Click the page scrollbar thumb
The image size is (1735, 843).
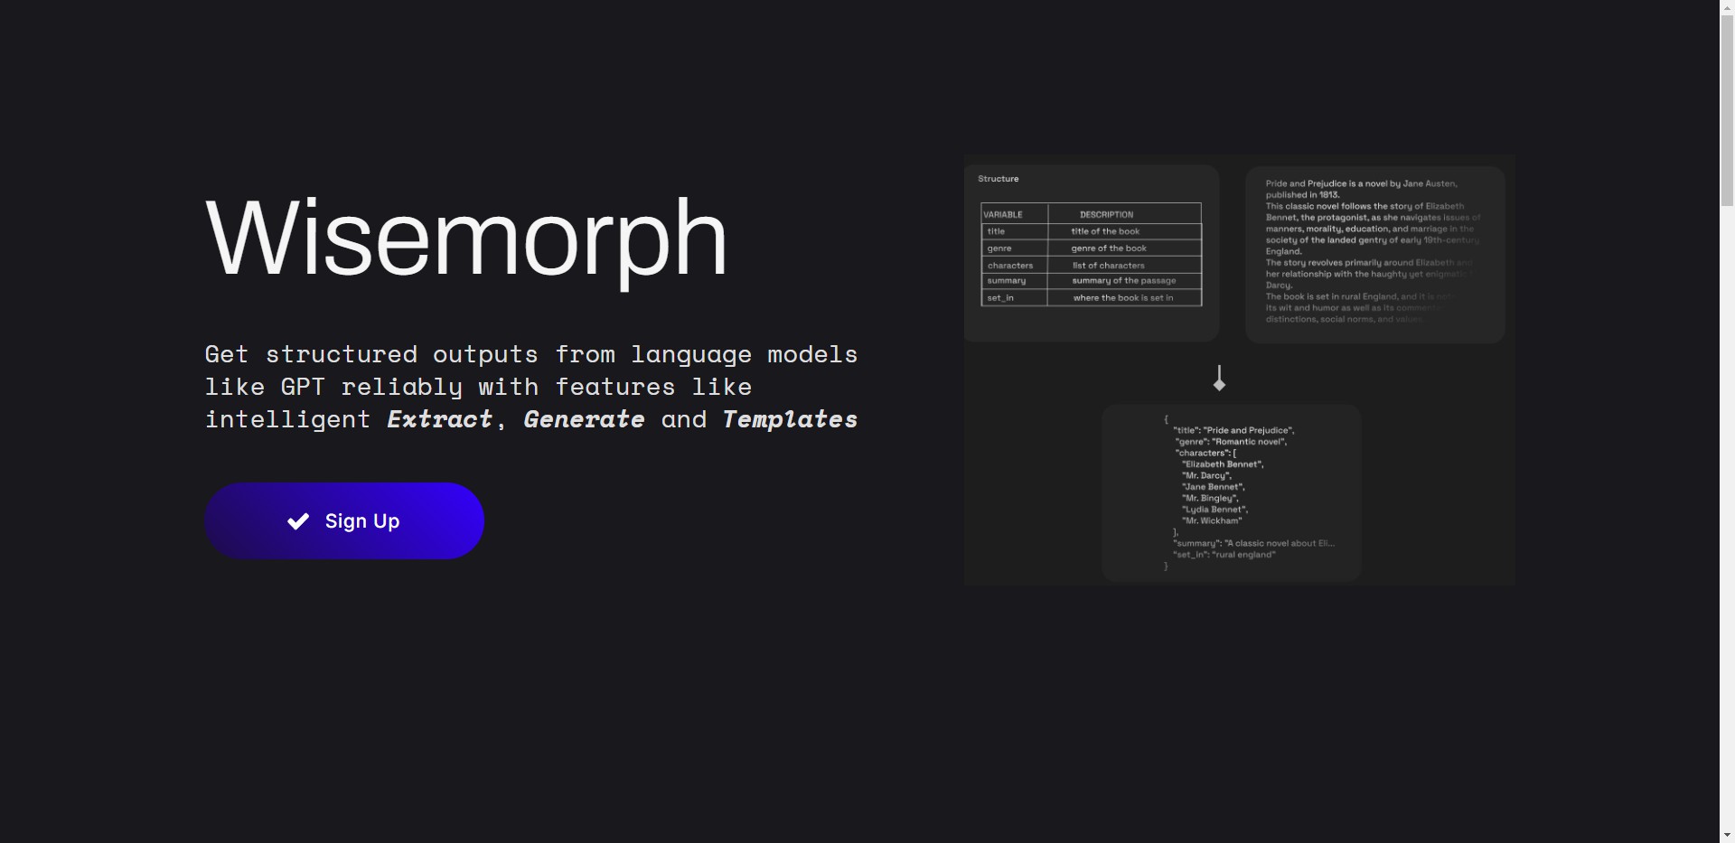point(1727,110)
